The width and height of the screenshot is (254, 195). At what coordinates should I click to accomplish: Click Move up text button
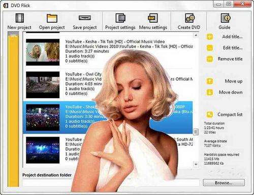234,81
